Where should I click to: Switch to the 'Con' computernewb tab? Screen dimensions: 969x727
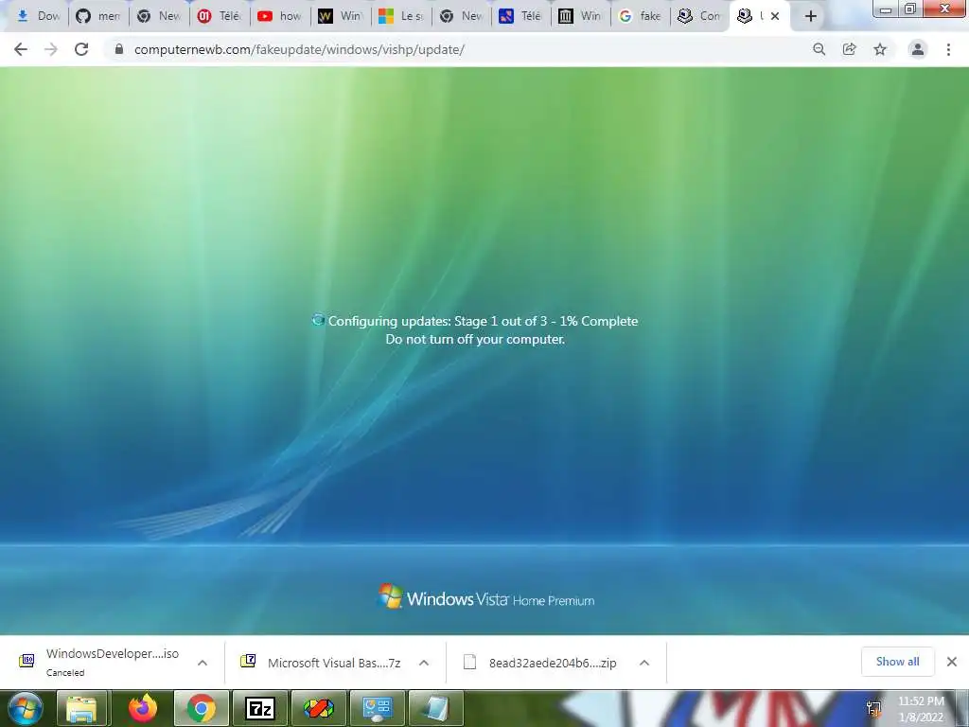tap(700, 16)
